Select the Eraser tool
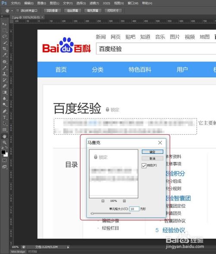 tap(4, 86)
